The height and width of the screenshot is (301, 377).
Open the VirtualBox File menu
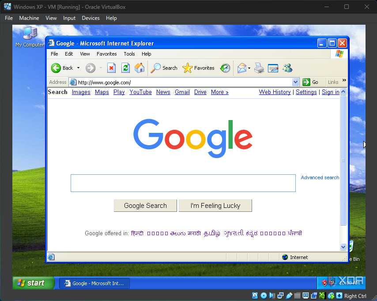pos(9,18)
